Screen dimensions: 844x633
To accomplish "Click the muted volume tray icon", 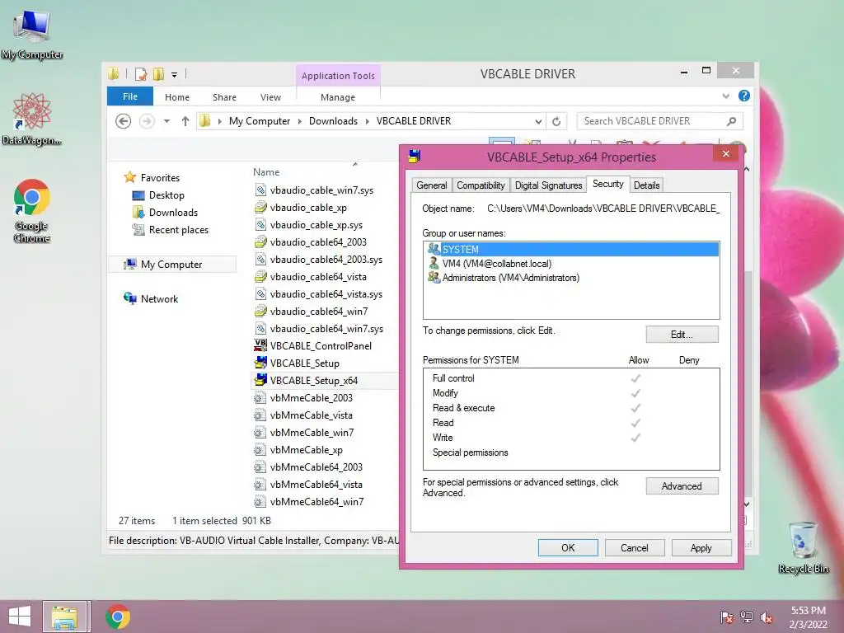I will [767, 617].
